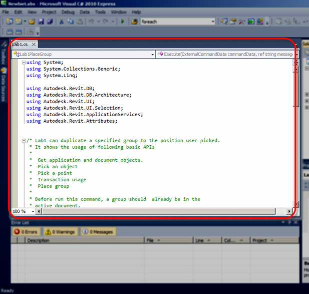Click the Start Page toolbar icon
The image size is (309, 294).
click(x=251, y=21)
